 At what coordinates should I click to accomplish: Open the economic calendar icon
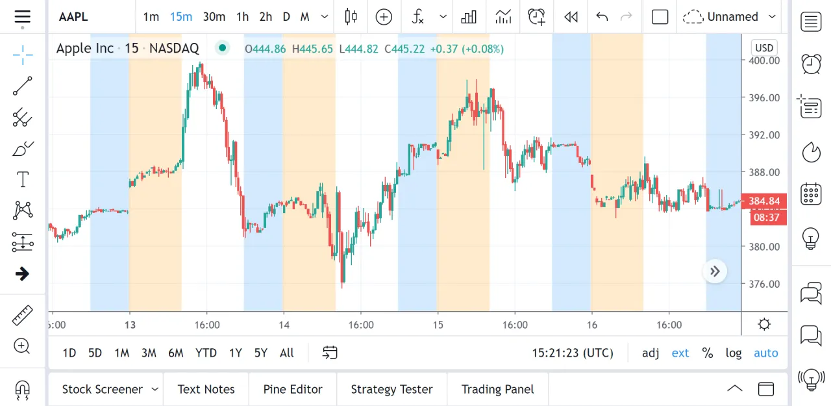tap(811, 193)
